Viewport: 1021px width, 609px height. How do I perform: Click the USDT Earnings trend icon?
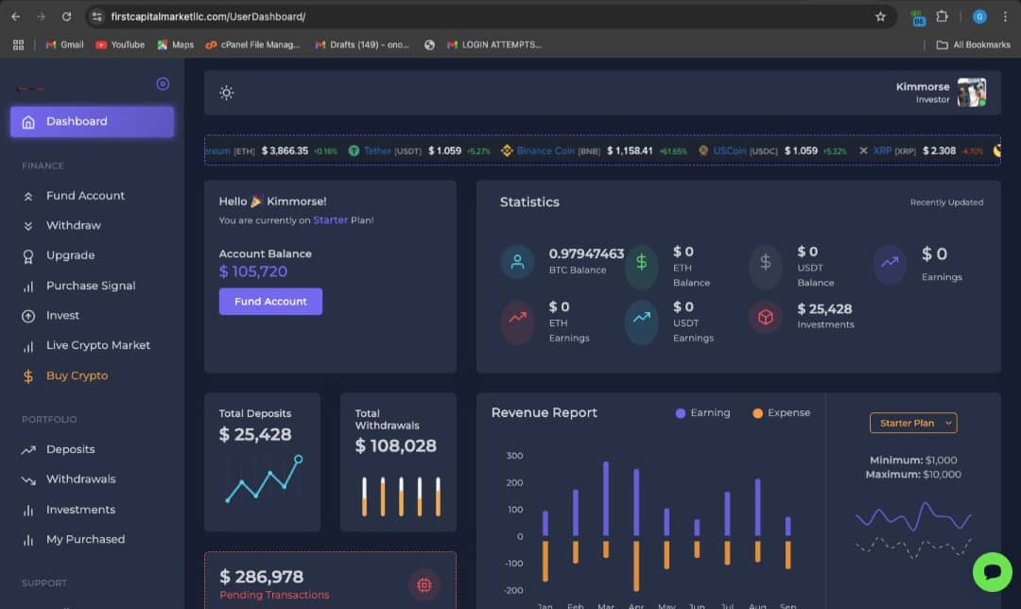(641, 317)
